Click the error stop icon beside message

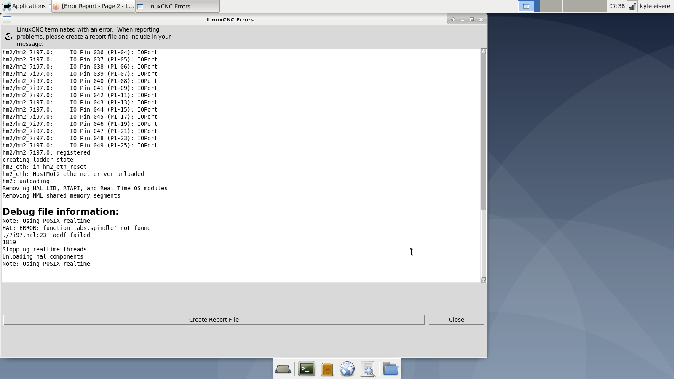coord(8,37)
